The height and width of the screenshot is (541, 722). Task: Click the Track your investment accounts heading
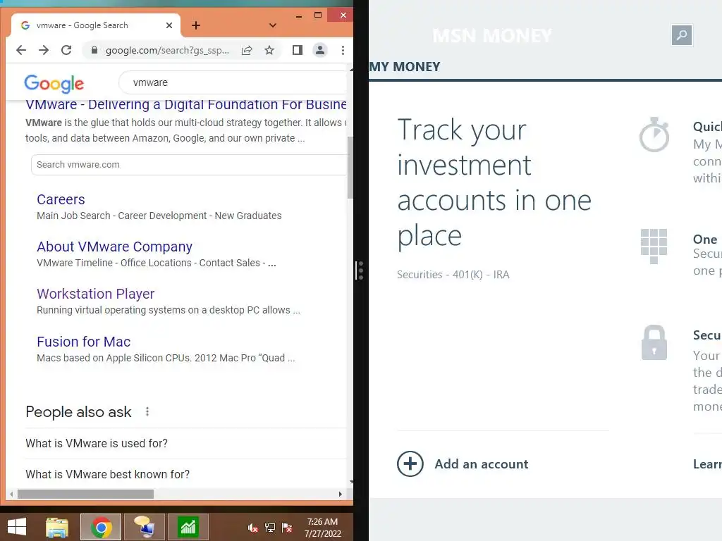tap(494, 182)
